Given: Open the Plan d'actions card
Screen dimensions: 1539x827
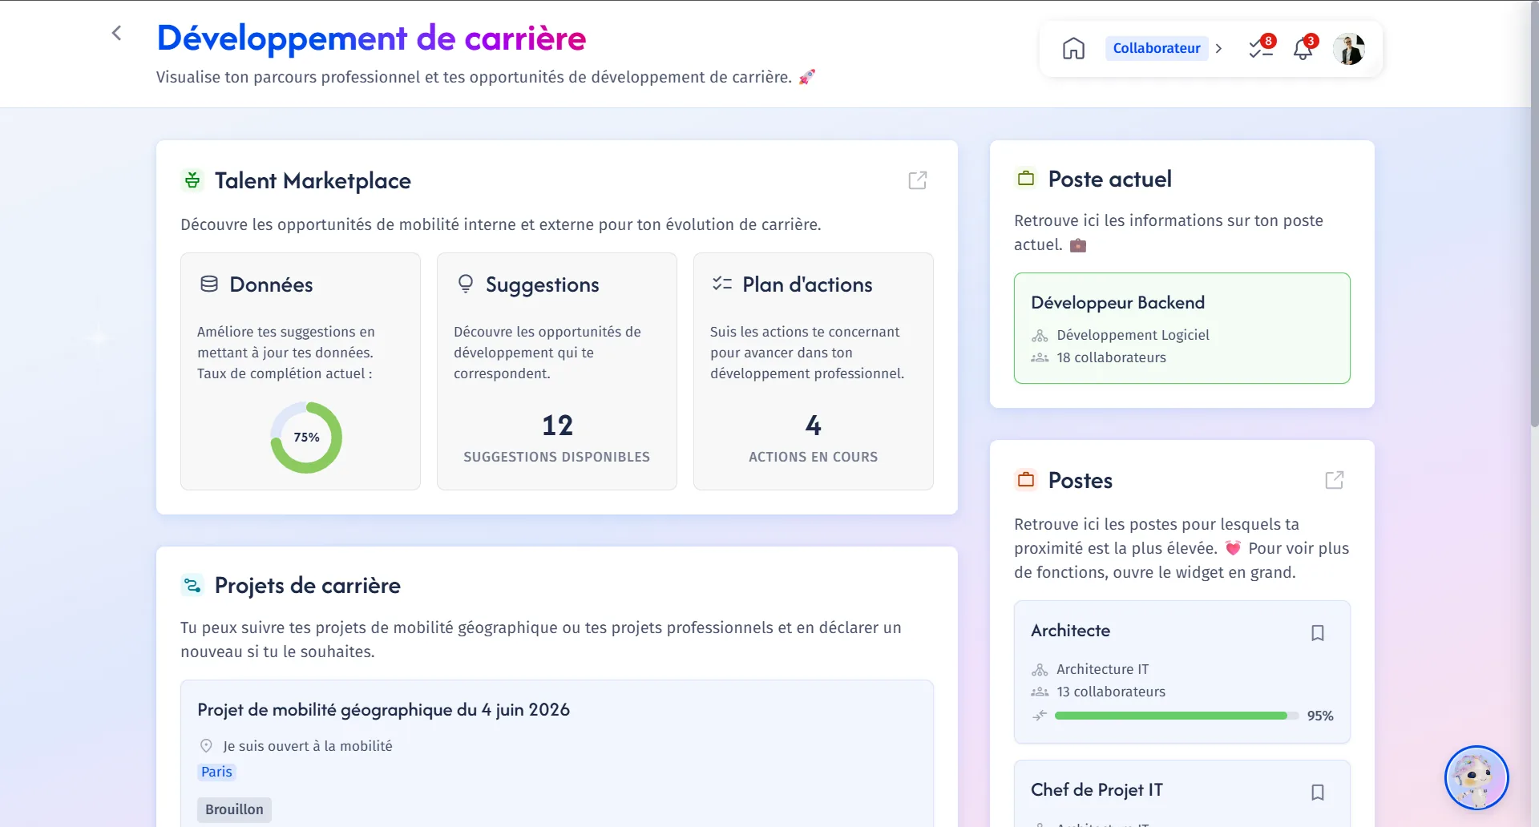Looking at the screenshot, I should click(814, 371).
